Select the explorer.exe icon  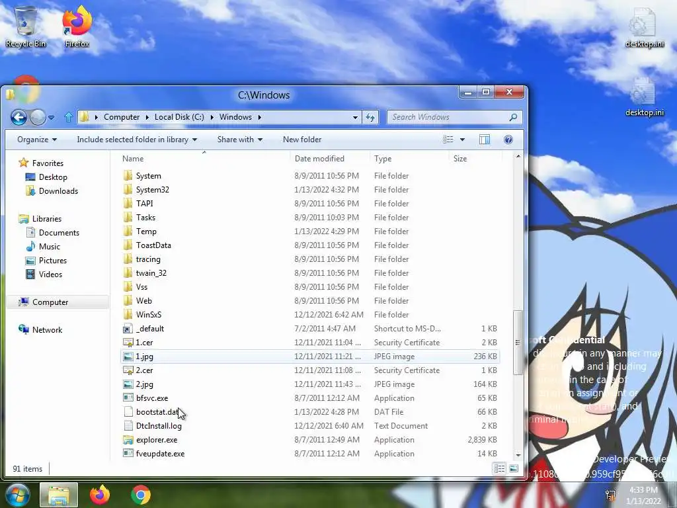(x=128, y=440)
